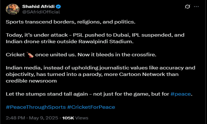Image resolution: width=207 pixels, height=124 pixels.
Task: Open the three-dot More options menu
Action: (196, 6)
